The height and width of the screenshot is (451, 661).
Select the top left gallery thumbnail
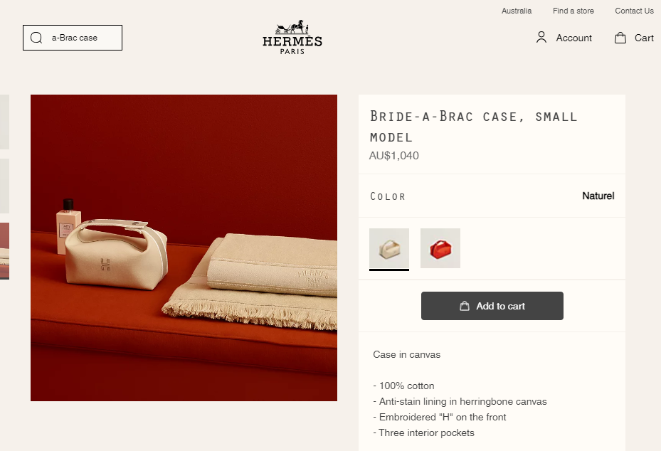(4, 122)
